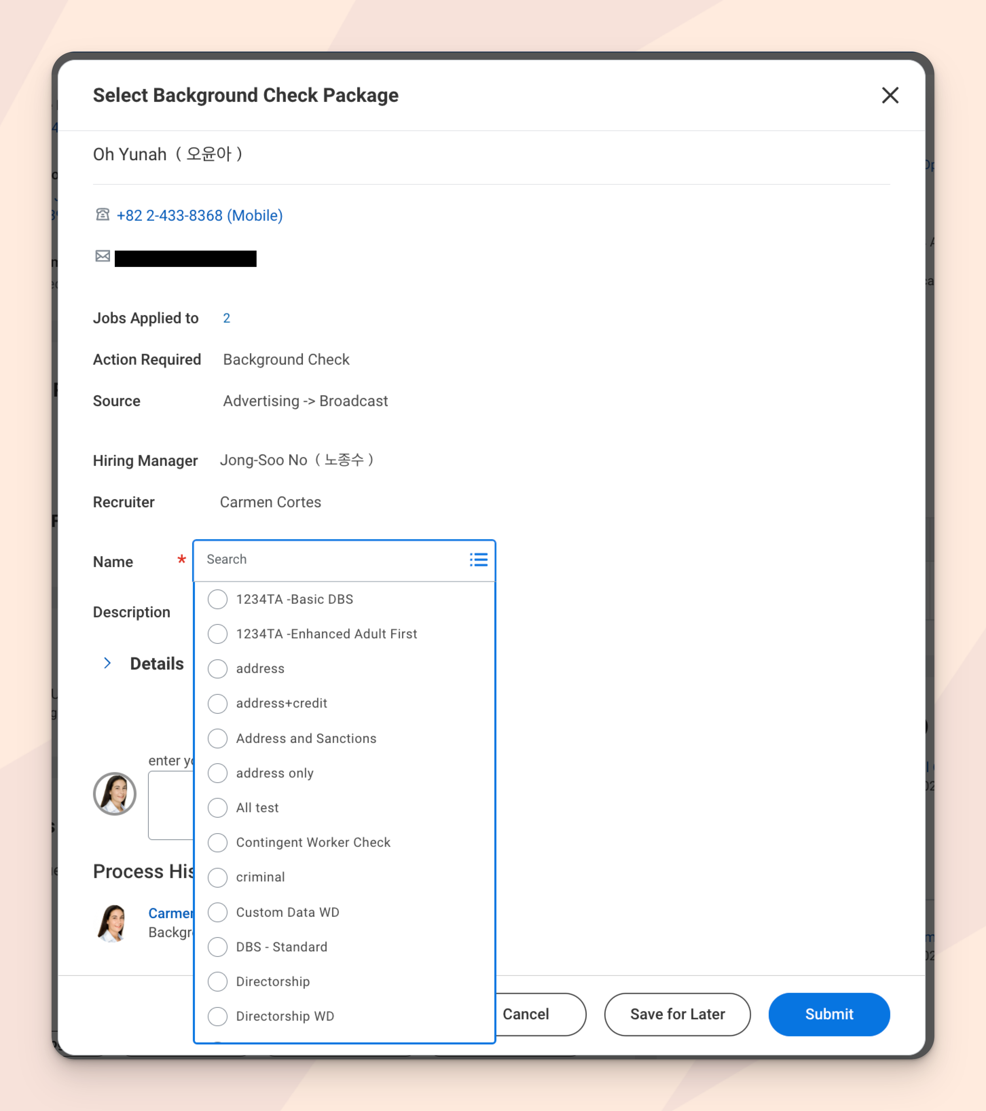Click the redacted email address

pos(185,259)
